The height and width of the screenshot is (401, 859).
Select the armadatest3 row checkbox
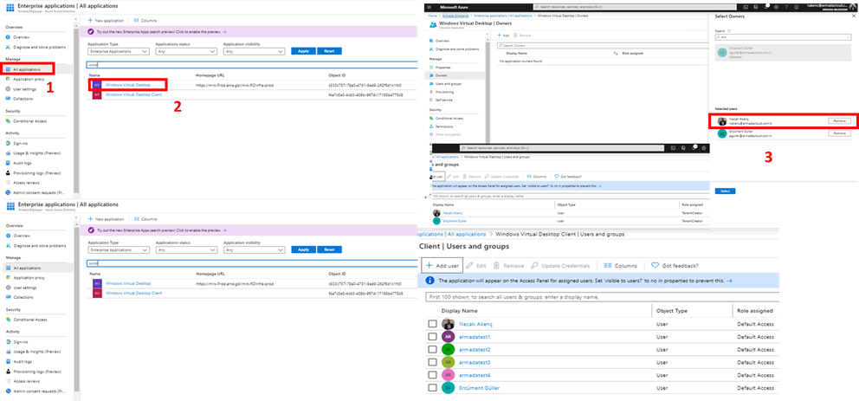coord(432,362)
